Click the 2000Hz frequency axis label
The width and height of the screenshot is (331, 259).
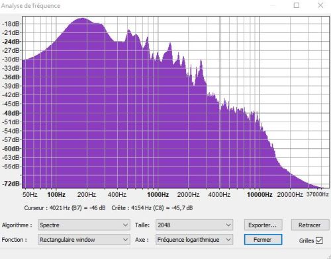click(188, 195)
